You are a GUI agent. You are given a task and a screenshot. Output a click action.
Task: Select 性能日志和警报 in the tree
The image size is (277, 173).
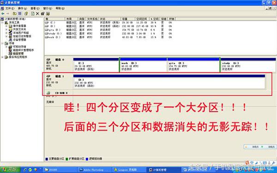[x=22, y=36]
